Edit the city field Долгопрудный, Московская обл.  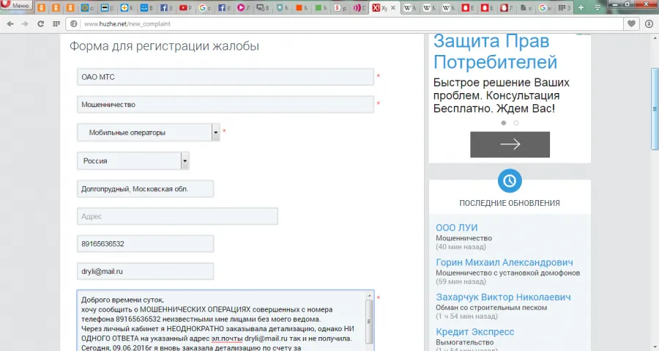click(145, 189)
